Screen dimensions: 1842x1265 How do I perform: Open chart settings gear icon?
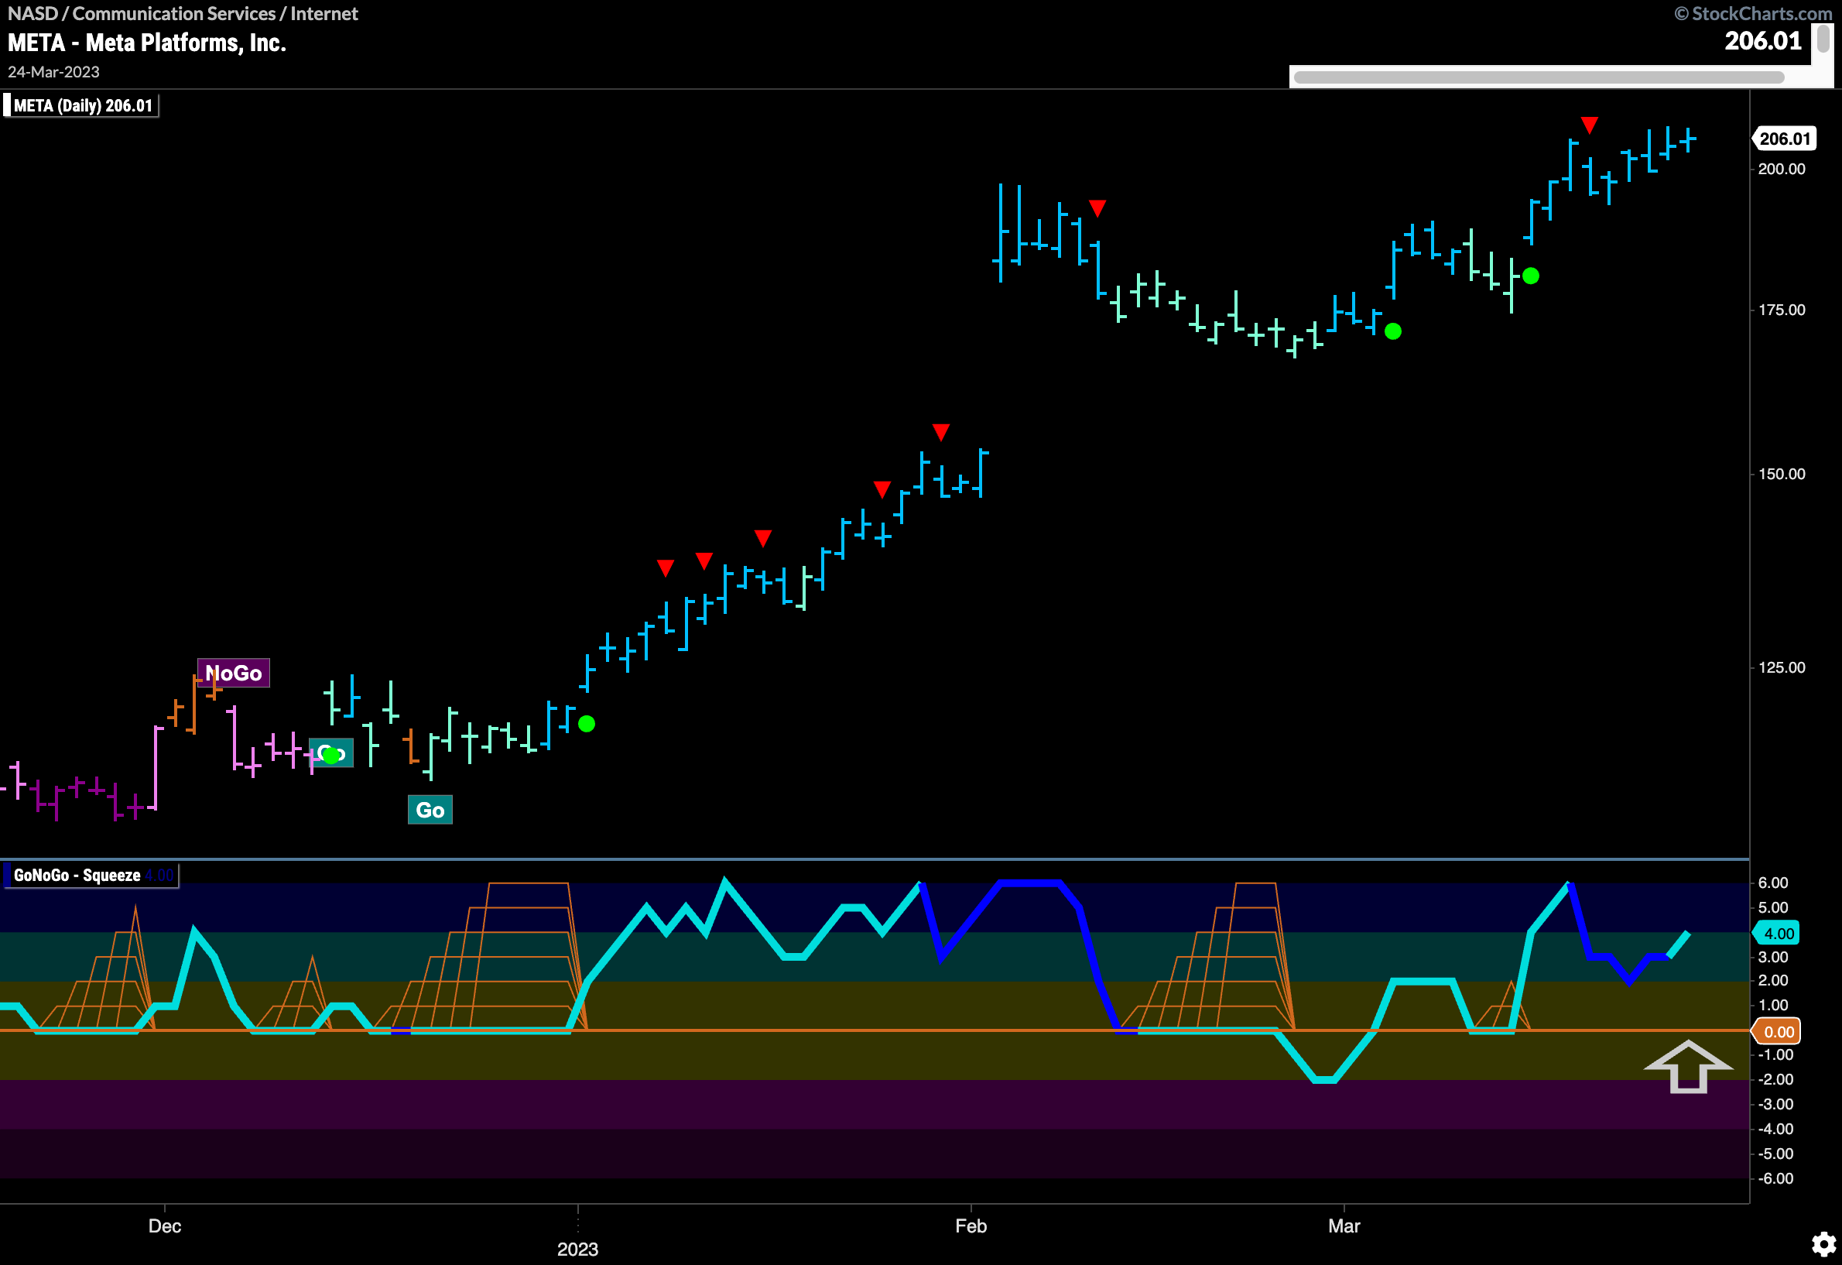tap(1823, 1243)
